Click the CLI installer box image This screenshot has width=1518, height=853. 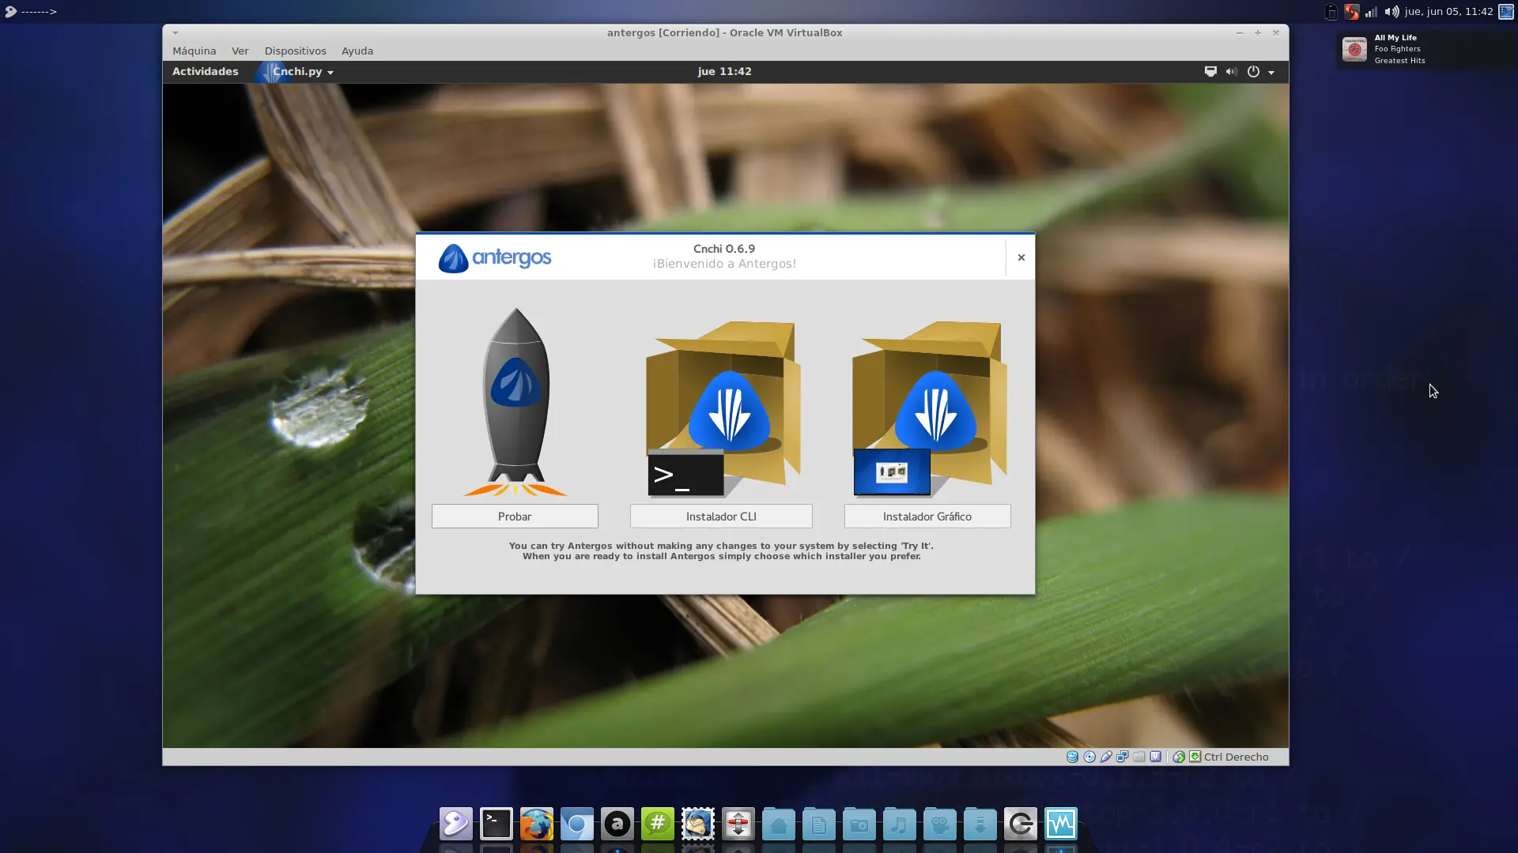click(723, 408)
